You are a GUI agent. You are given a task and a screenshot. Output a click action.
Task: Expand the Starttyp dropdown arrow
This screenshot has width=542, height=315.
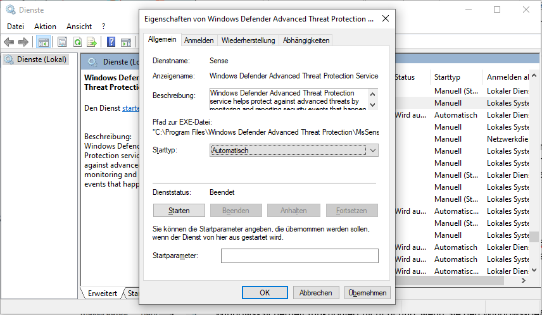[x=372, y=151]
